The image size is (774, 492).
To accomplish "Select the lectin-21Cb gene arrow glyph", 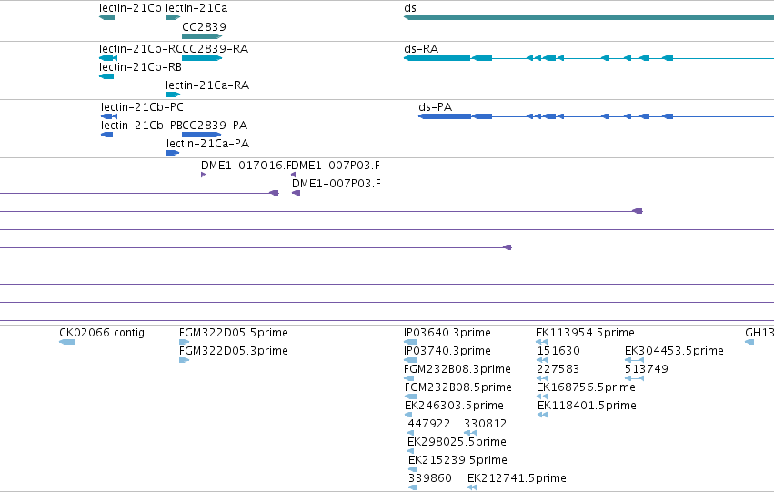I will coord(106,17).
